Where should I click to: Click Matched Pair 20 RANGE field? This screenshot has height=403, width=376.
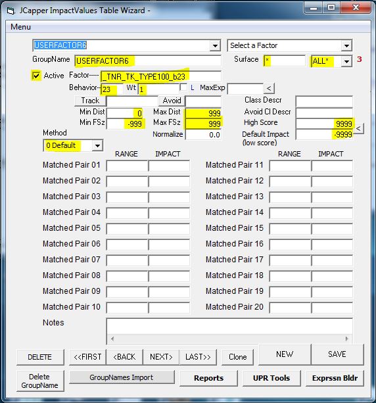[x=290, y=308]
